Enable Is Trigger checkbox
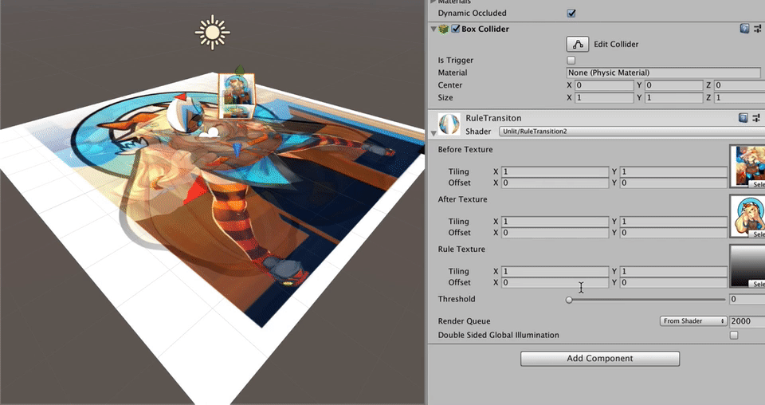This screenshot has height=405, width=765. [571, 60]
